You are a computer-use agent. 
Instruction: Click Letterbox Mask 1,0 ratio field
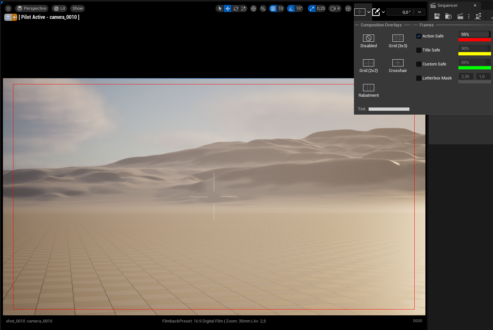483,77
